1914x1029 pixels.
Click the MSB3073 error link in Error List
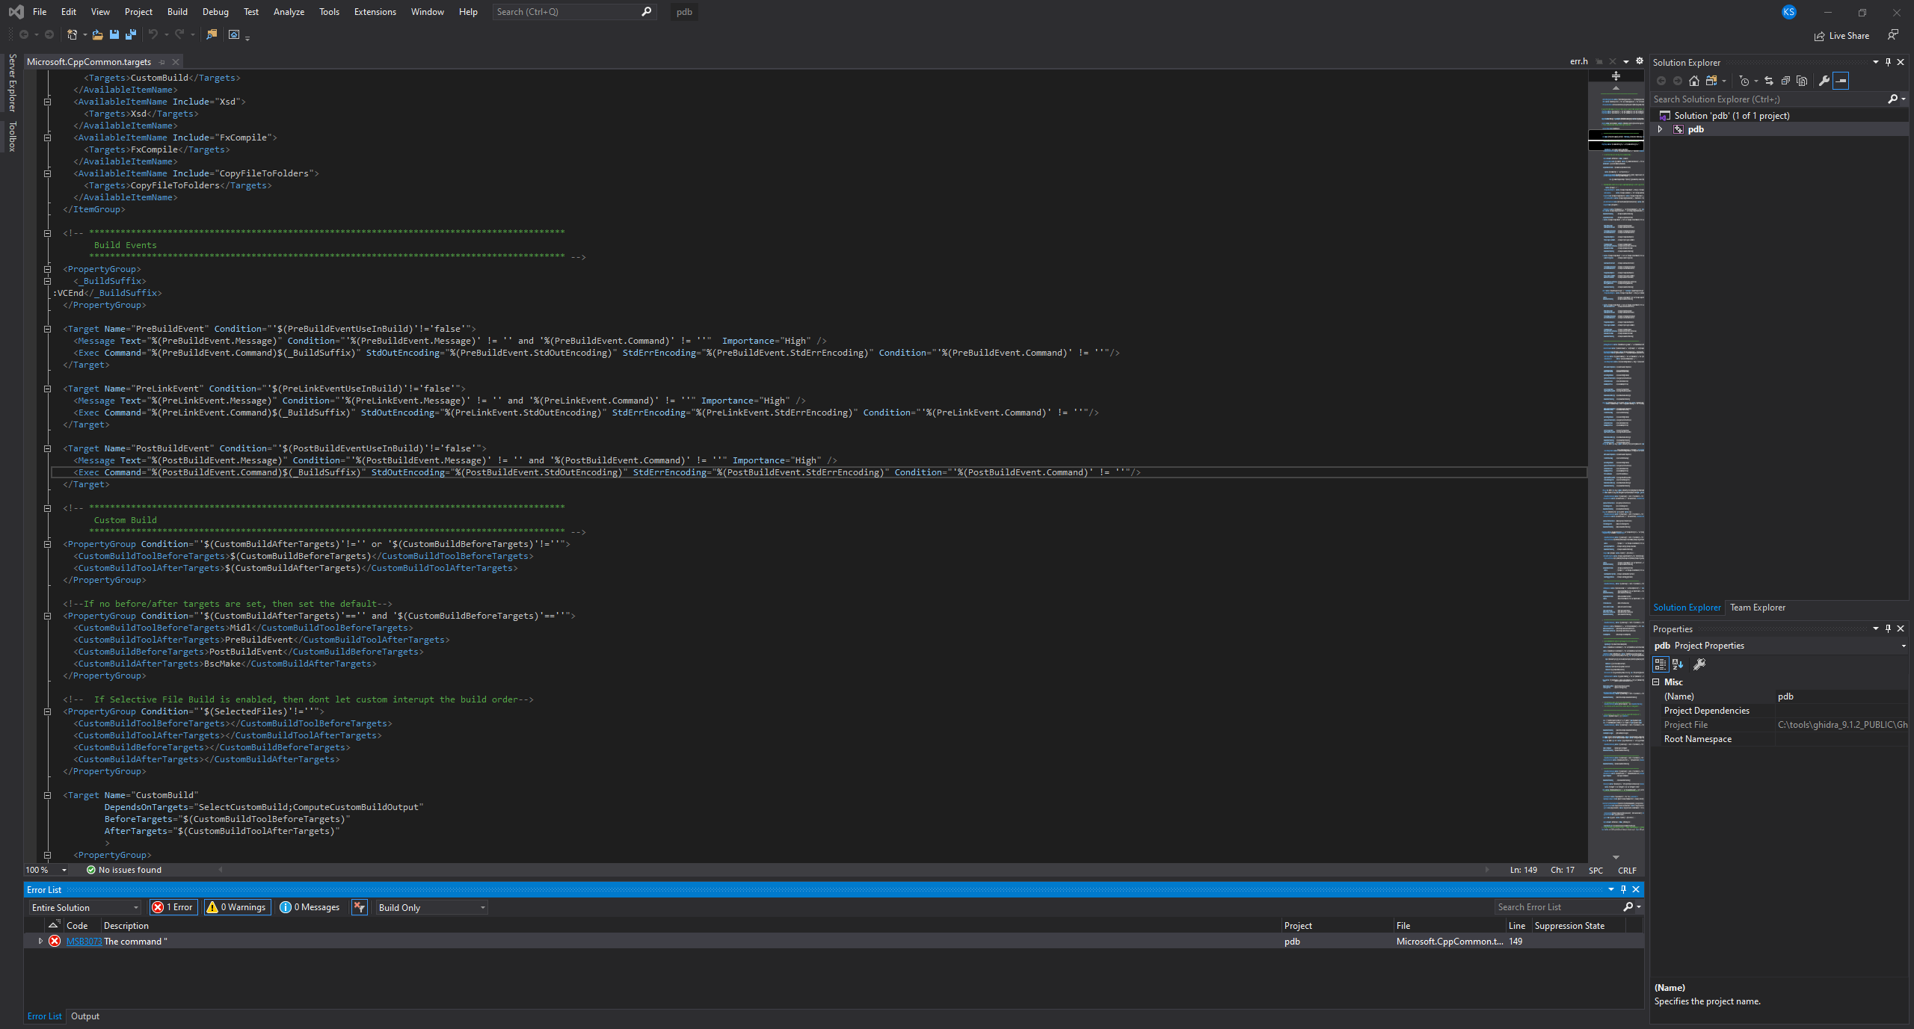click(x=82, y=941)
